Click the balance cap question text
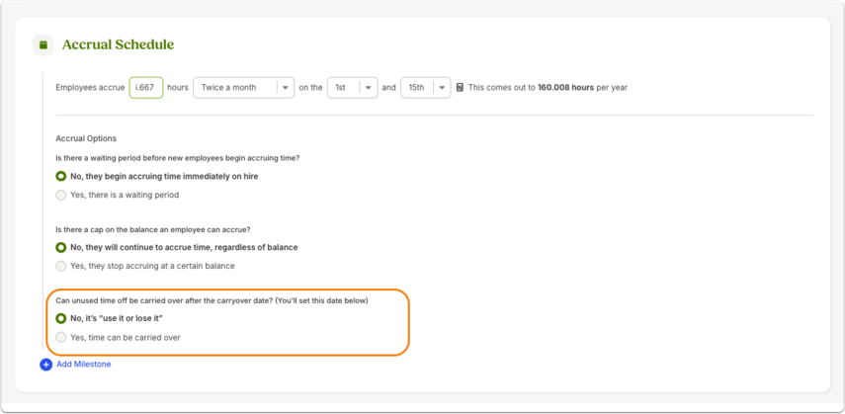The height and width of the screenshot is (414, 845). click(x=153, y=229)
